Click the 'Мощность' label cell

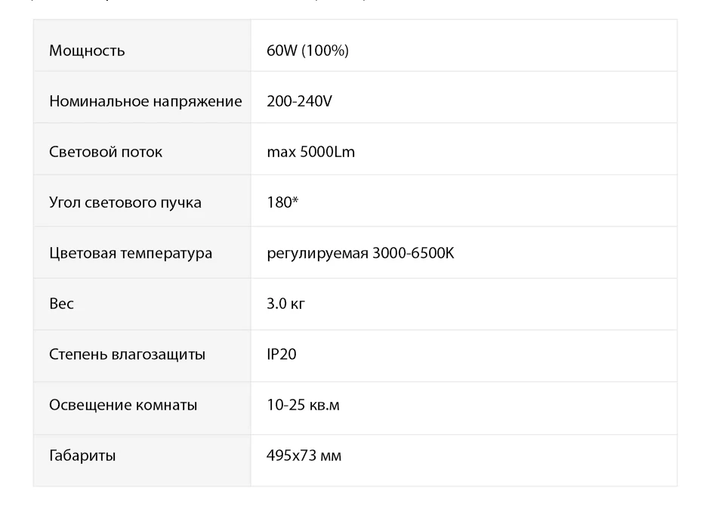[87, 51]
